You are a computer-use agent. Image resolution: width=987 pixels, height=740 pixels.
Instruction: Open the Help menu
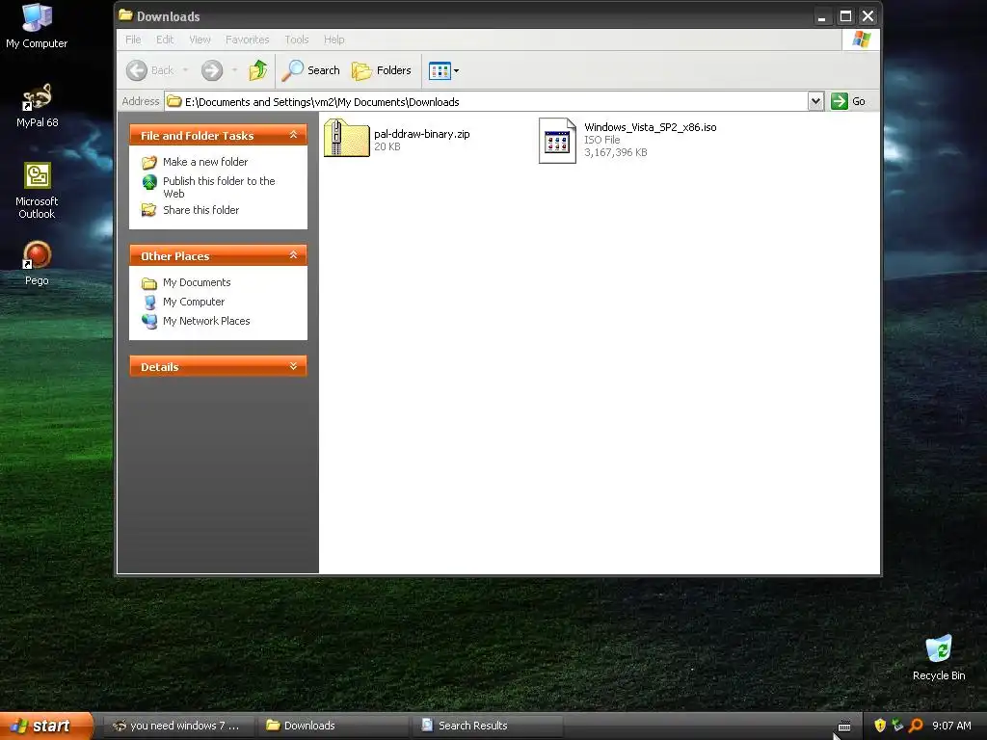tap(334, 40)
